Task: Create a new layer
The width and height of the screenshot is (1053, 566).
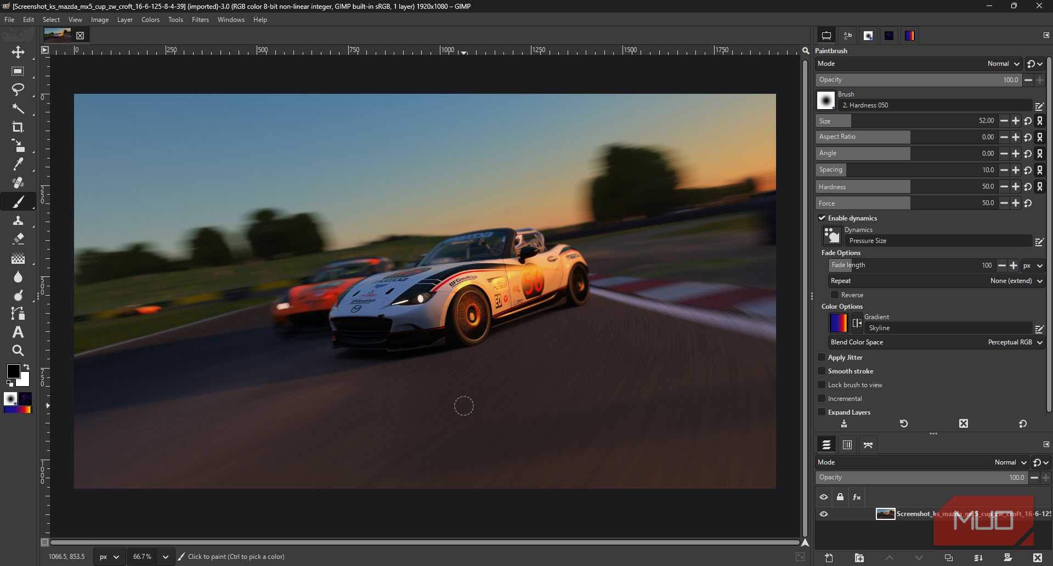Action: (829, 558)
